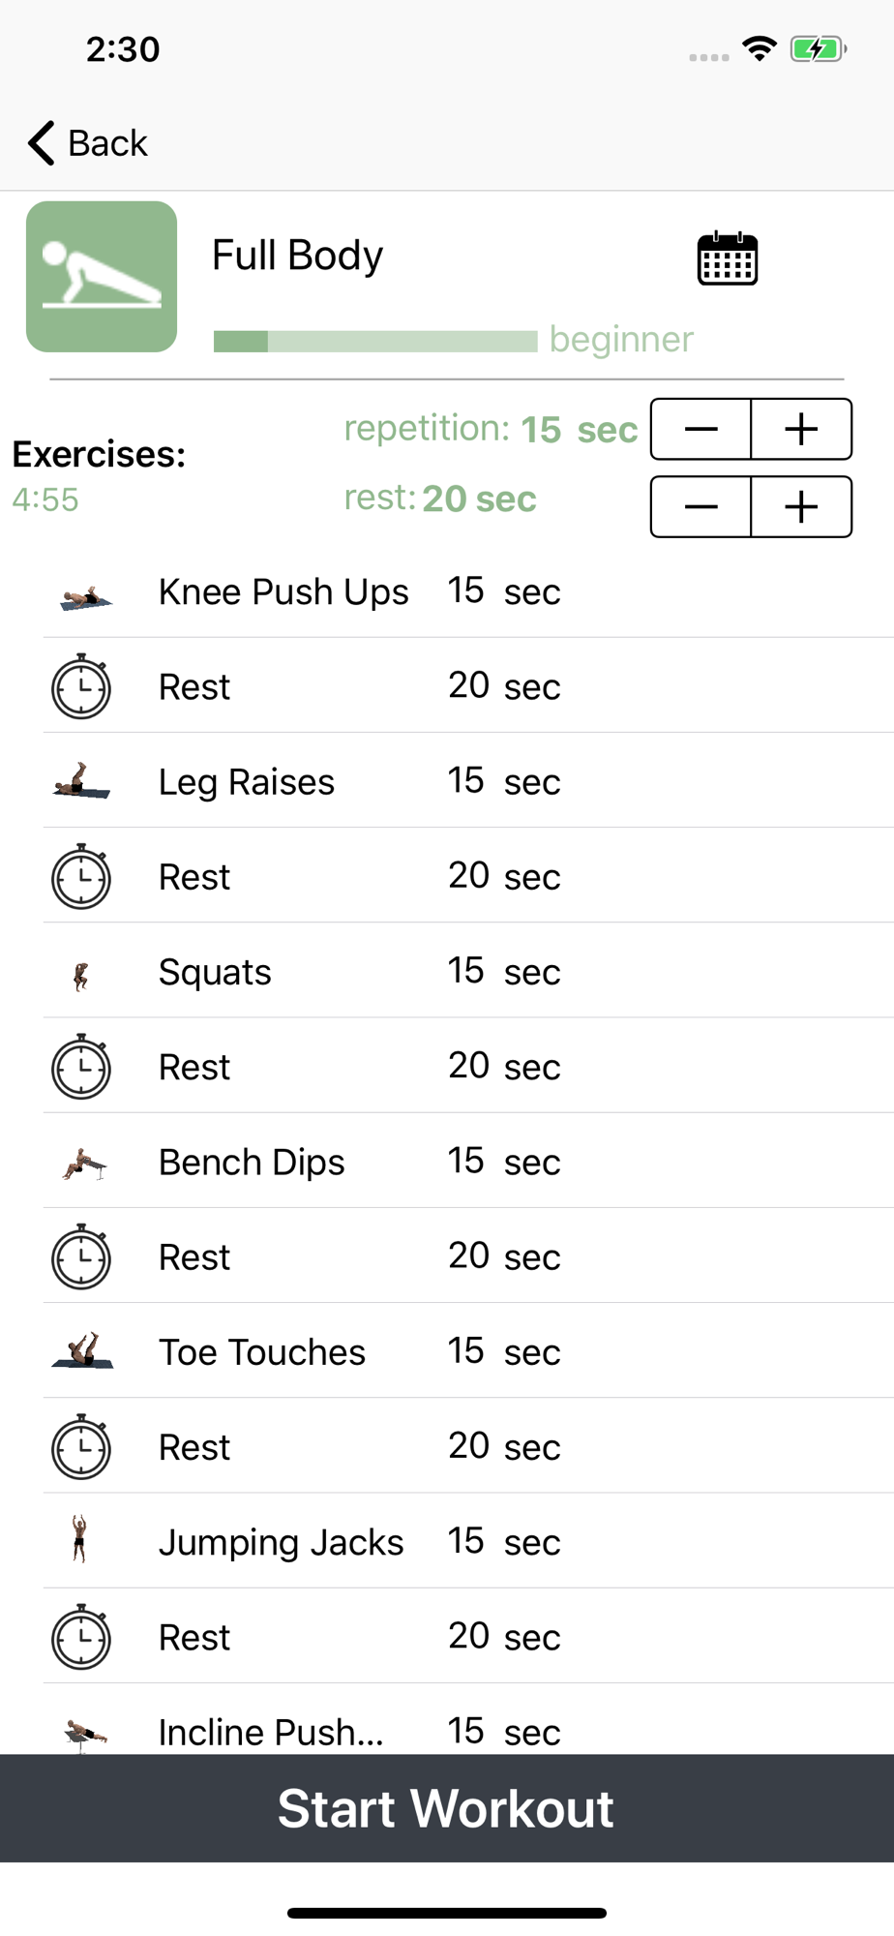This screenshot has width=894, height=1936.
Task: Tap the Leg Raises exercise image
Action: coord(81,780)
